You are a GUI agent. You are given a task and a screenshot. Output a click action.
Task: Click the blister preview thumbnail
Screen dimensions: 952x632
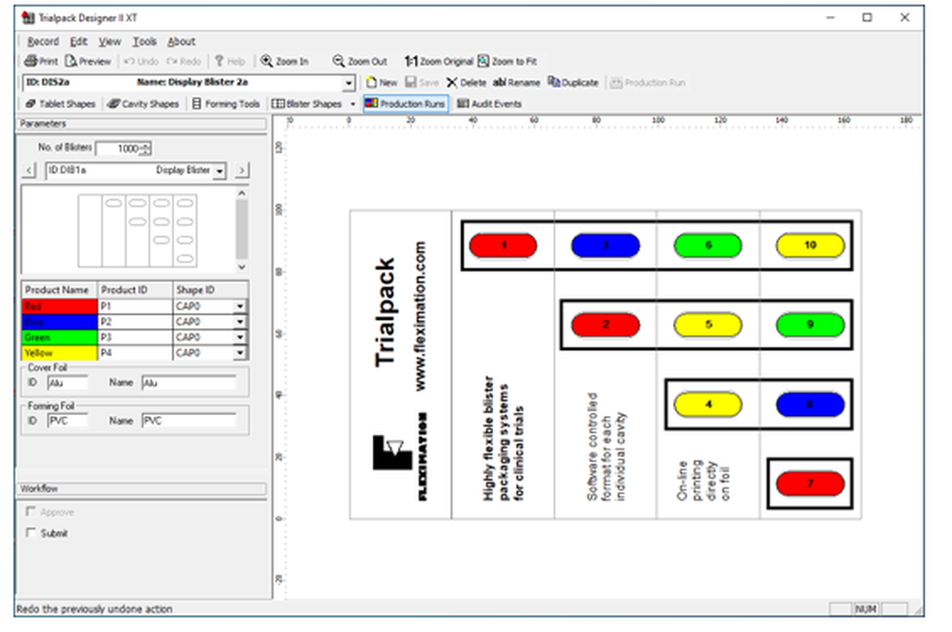pos(137,230)
